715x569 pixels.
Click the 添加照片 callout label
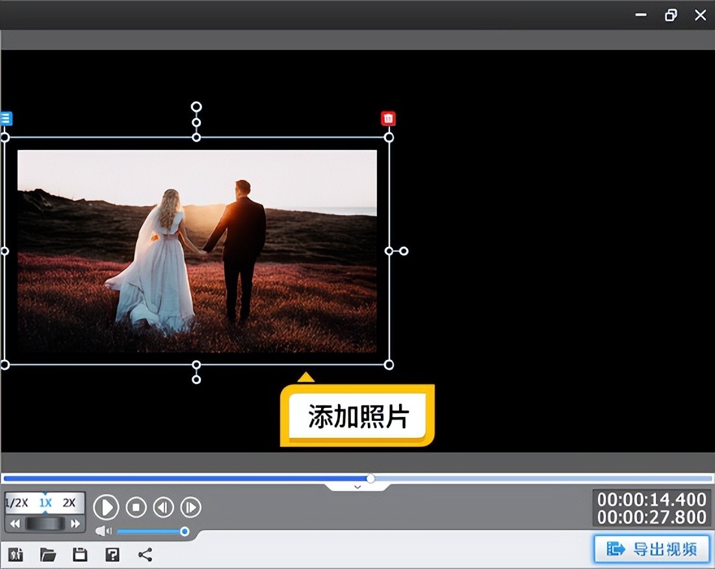pos(357,416)
